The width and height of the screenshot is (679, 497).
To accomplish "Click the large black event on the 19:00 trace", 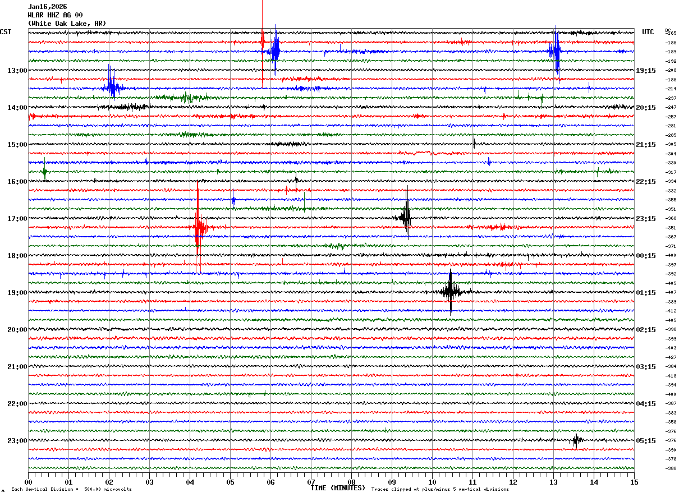I will [451, 291].
